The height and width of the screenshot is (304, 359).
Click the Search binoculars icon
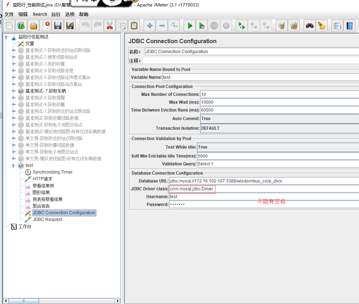tap(309, 26)
